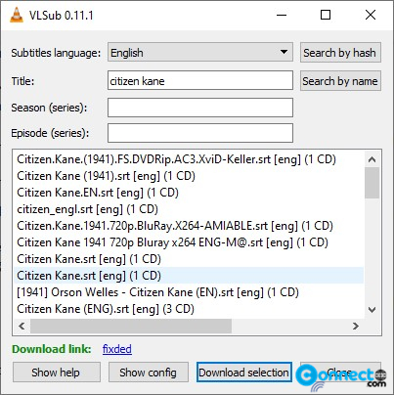Select Citizen Kane (1941).srt result

(x=189, y=176)
